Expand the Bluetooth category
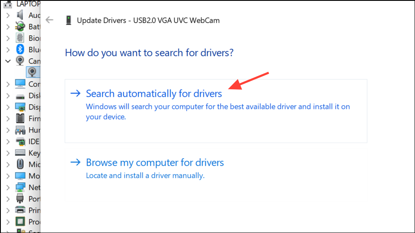Image resolution: width=415 pixels, height=233 pixels. coord(8,49)
